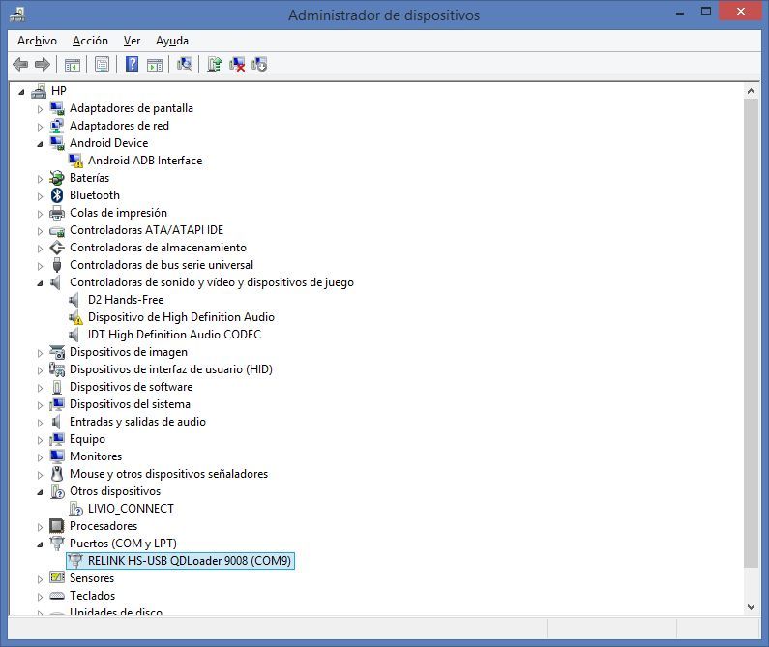Open the Ayuda menu
Image resolution: width=769 pixels, height=647 pixels.
click(x=172, y=41)
